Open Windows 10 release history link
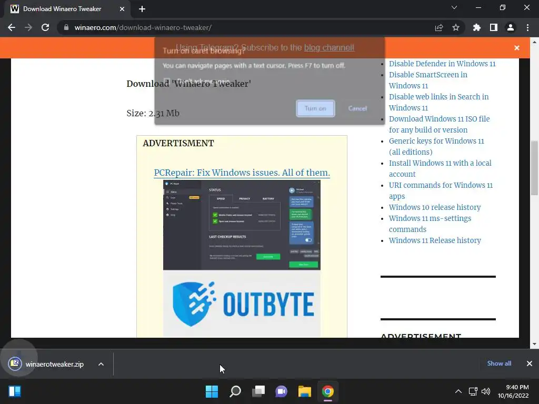 (x=434, y=207)
